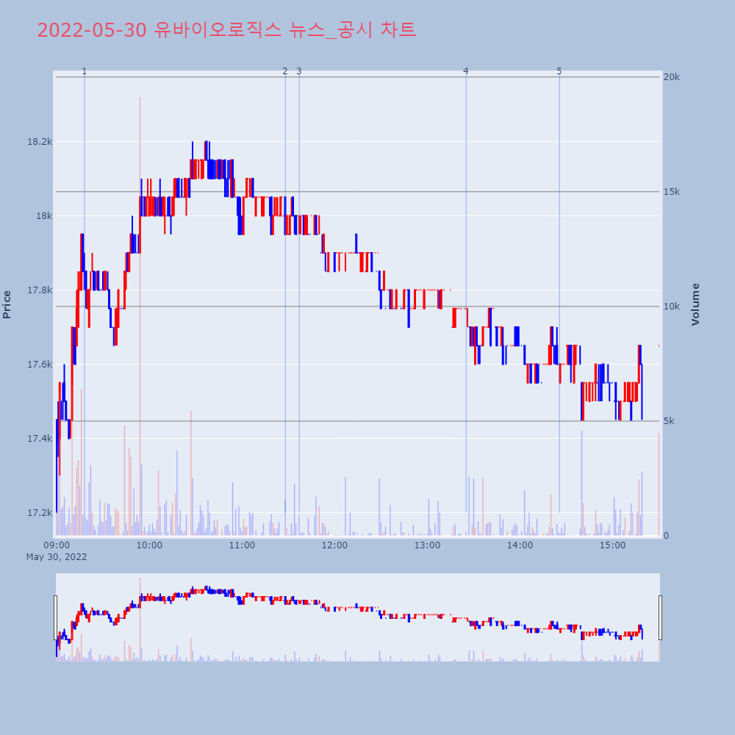Click the tallest volume bar near 10:00
Image resolution: width=735 pixels, height=735 pixels.
(x=140, y=316)
